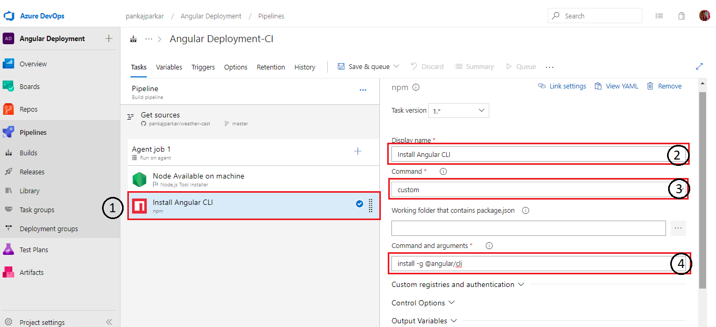Viewport: 716px width, 327px height.
Task: Click the Azure DevOps logo
Action: pos(9,15)
